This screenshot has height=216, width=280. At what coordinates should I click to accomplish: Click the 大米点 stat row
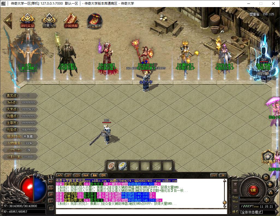click(x=20, y=109)
